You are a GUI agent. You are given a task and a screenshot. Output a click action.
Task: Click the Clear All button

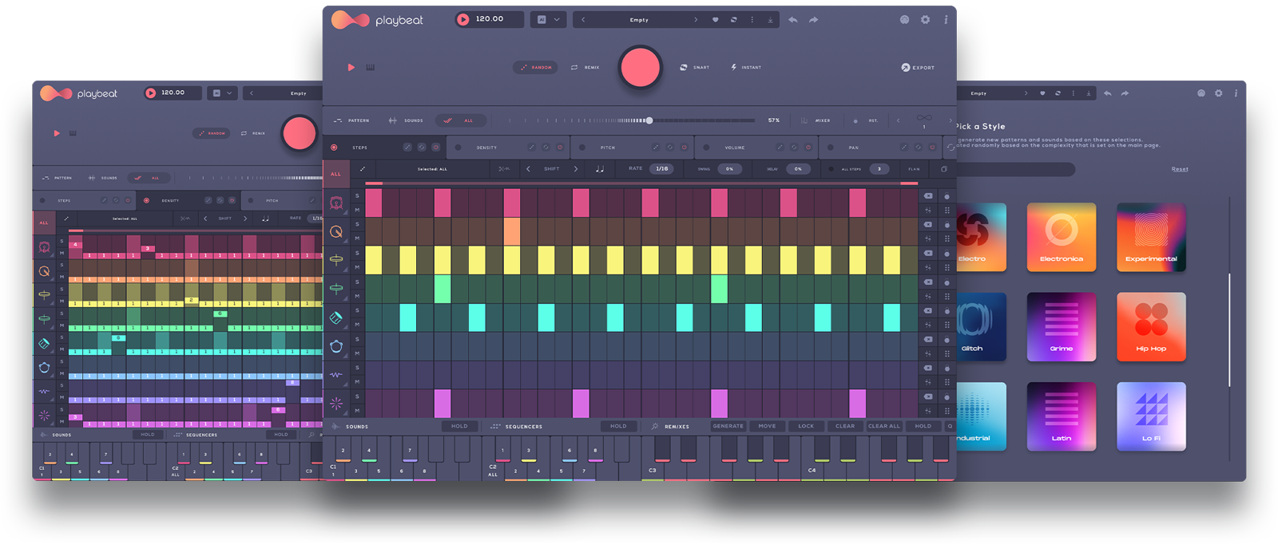[x=883, y=426]
